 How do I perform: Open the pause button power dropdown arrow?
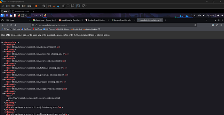(39, 6)
